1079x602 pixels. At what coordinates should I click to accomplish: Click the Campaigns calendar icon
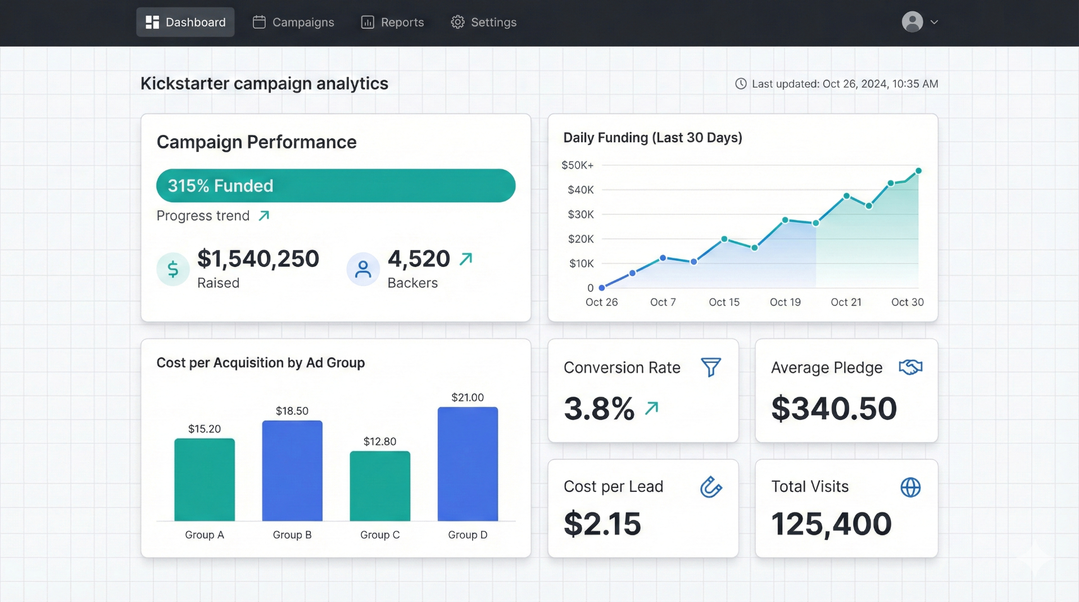[259, 22]
